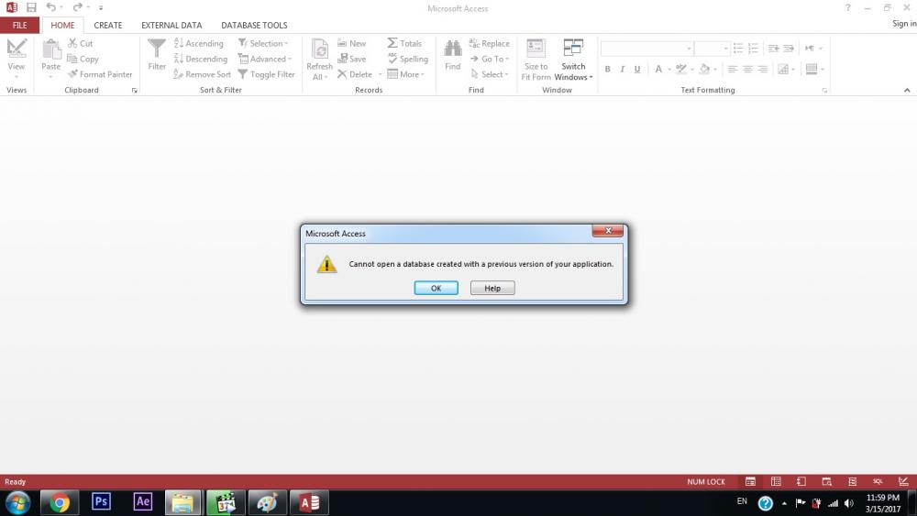Image resolution: width=917 pixels, height=516 pixels.
Task: Click the bullets list icon
Action: [738, 49]
